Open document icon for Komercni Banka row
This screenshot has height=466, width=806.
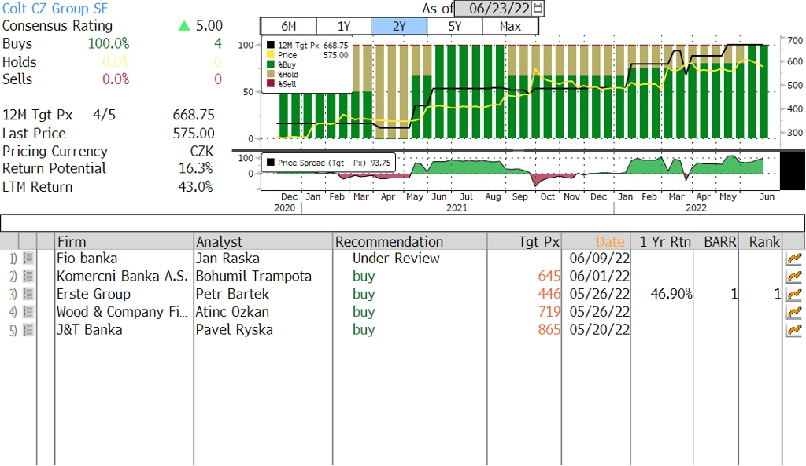(28, 276)
